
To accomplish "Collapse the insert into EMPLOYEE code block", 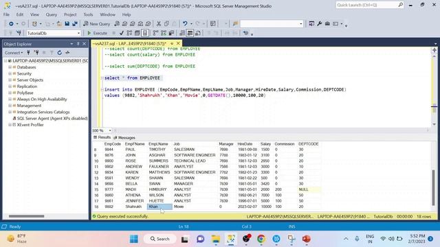I will tap(102, 90).
